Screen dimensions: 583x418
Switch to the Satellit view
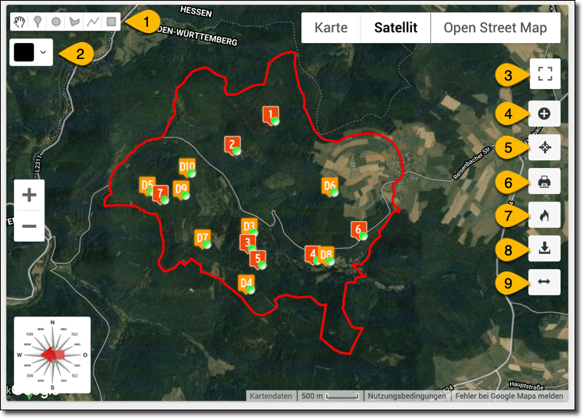click(x=395, y=28)
